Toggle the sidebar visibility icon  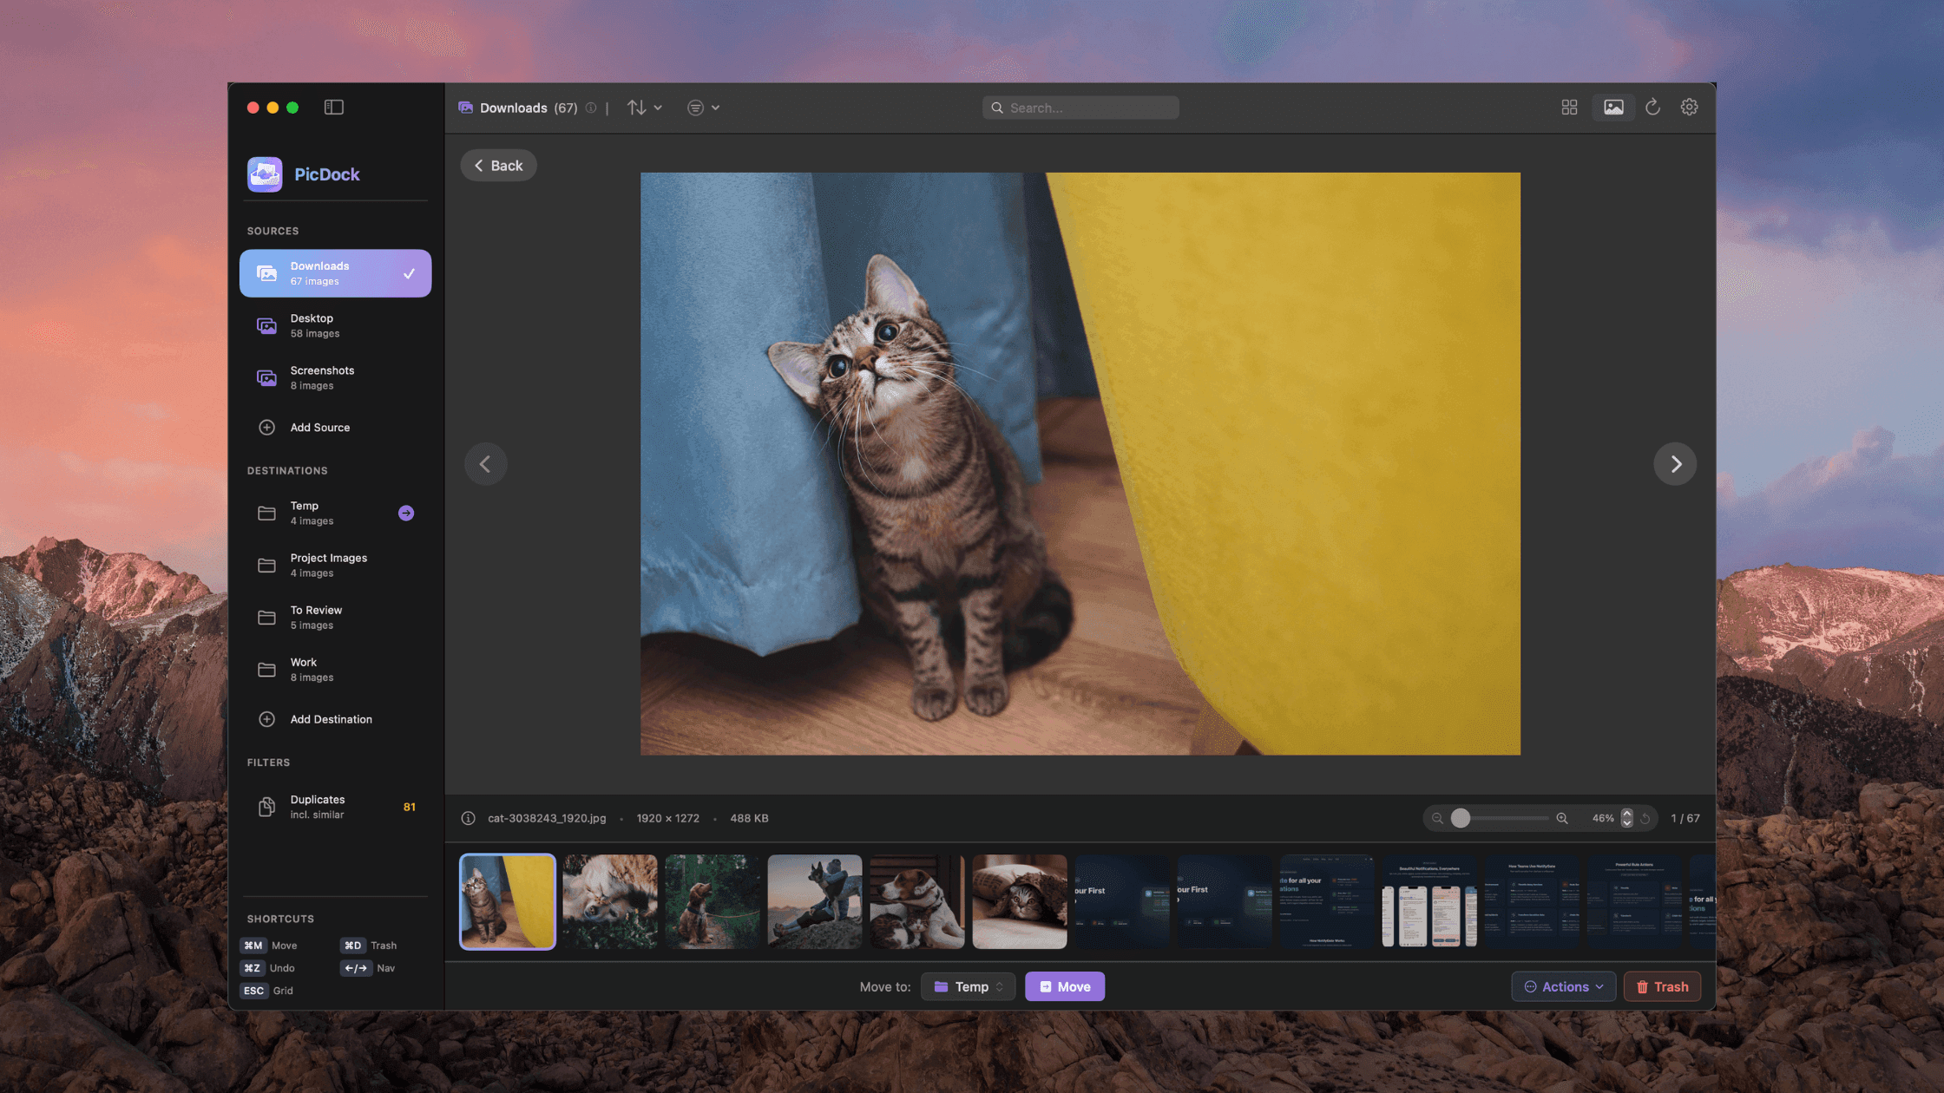[x=333, y=107]
